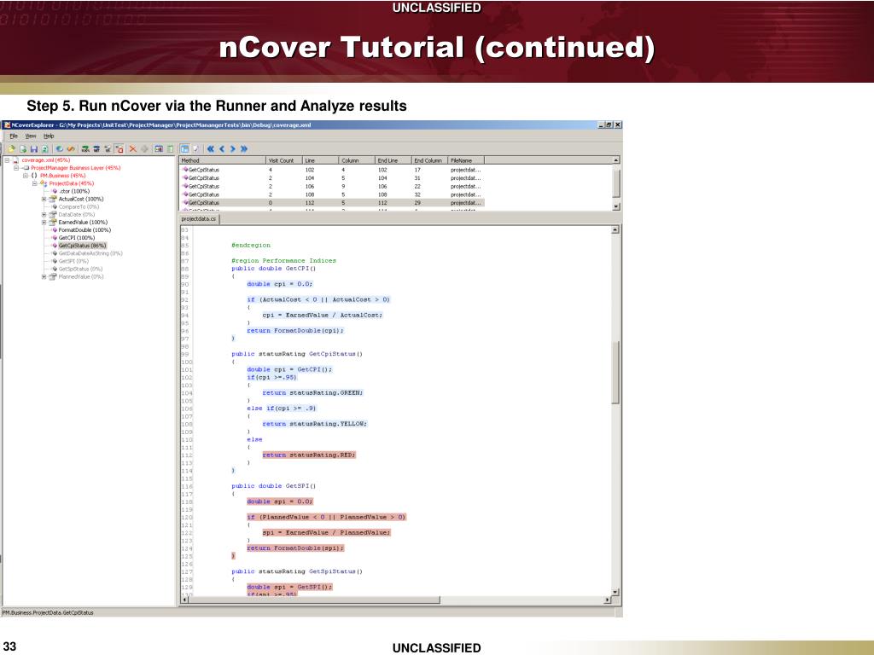Select the projectdata.cs source tab
This screenshot has width=874, height=655.
pyautogui.click(x=199, y=219)
